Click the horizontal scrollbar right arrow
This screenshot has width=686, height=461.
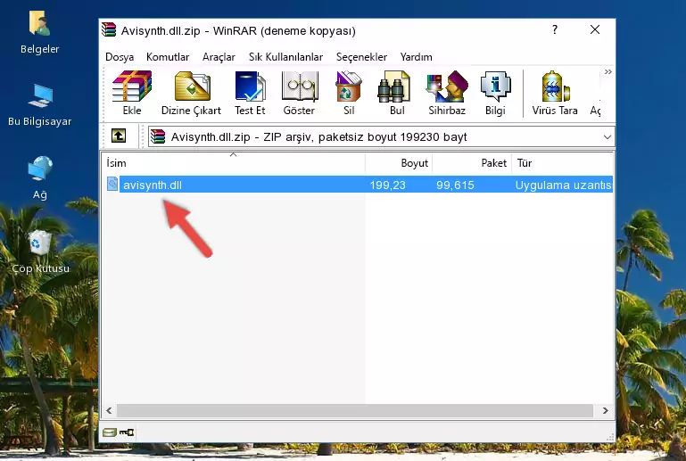pyautogui.click(x=606, y=410)
